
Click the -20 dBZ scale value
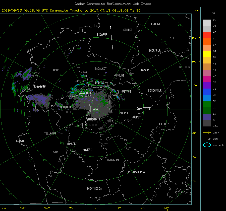215,126
